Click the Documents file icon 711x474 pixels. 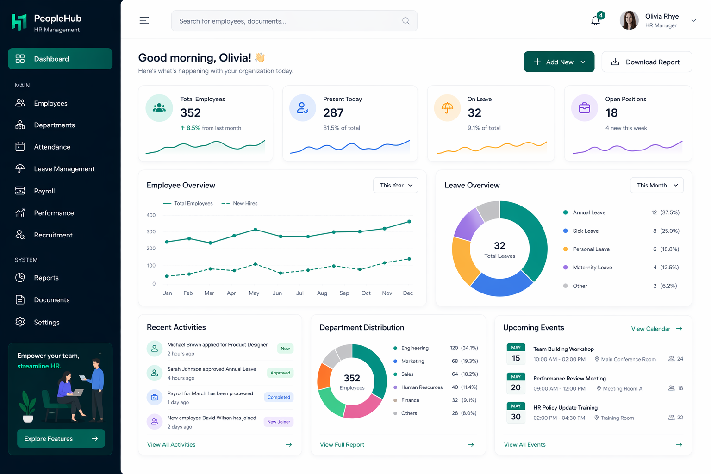pyautogui.click(x=20, y=300)
